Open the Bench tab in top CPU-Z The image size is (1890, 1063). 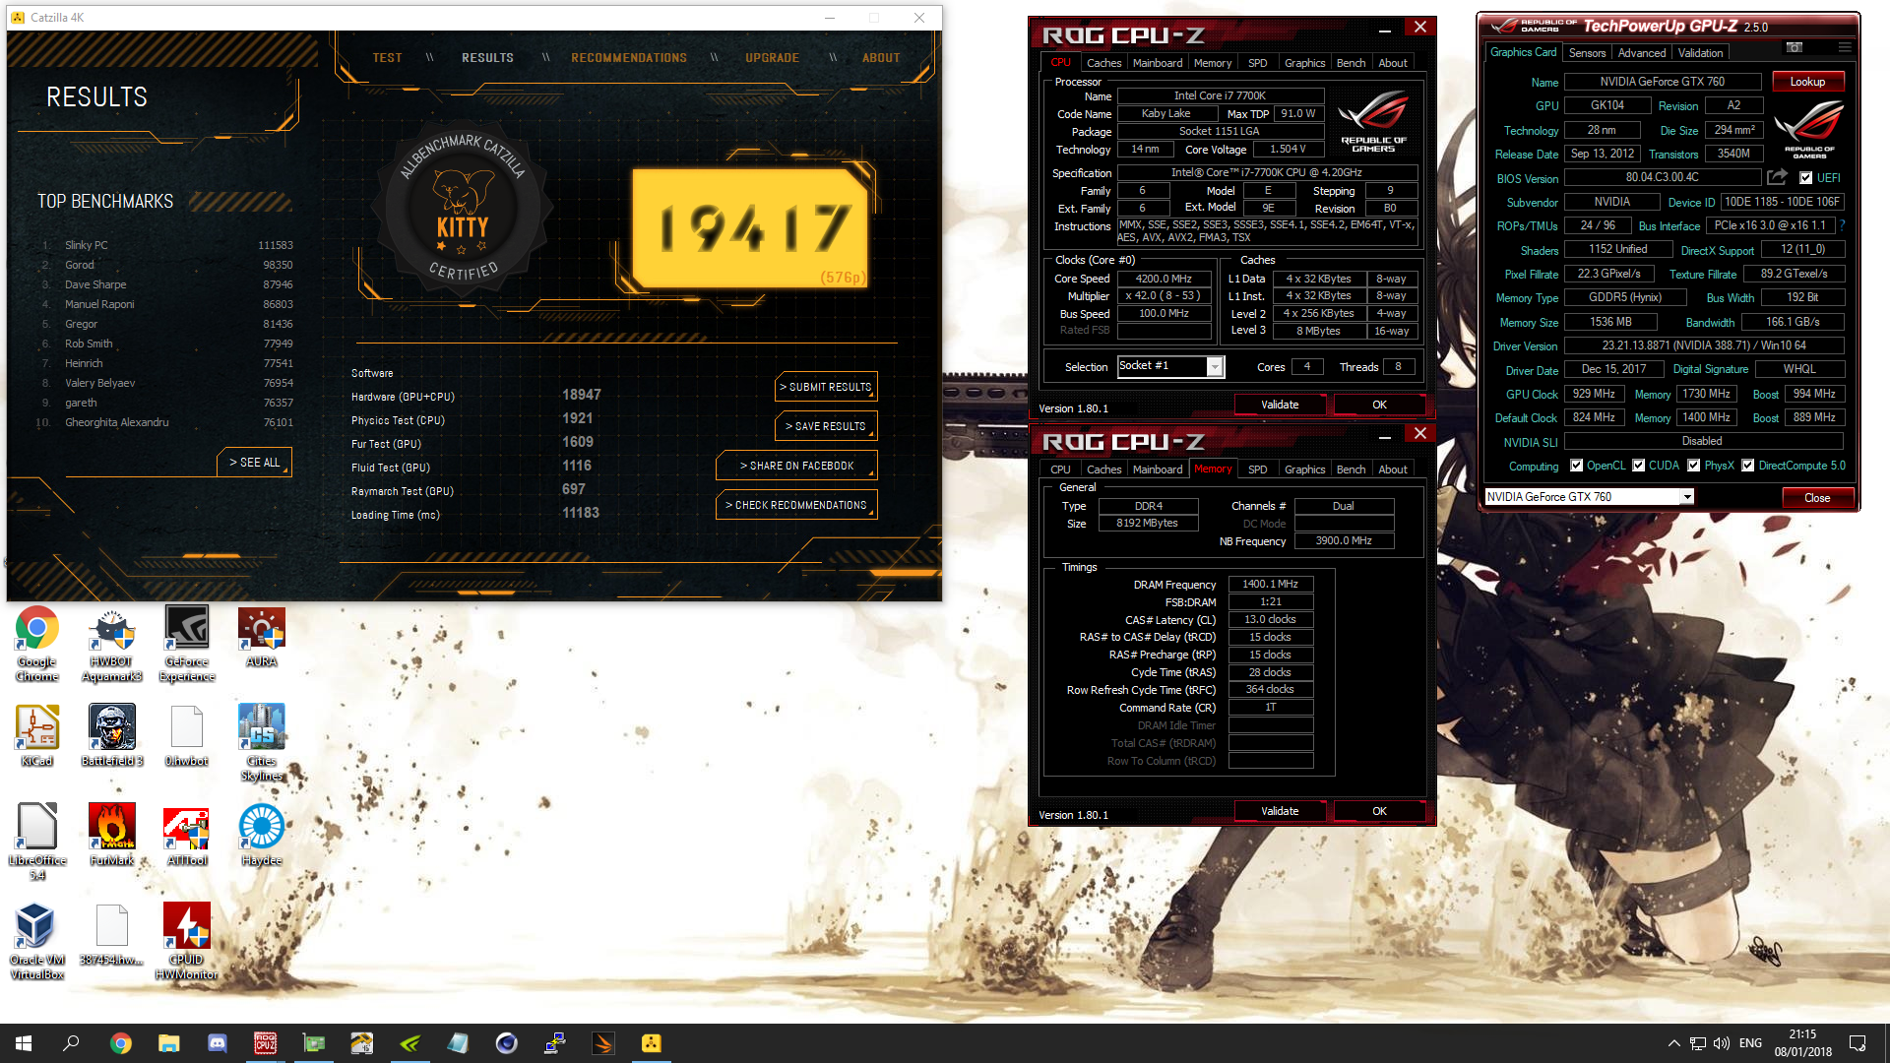click(x=1351, y=63)
